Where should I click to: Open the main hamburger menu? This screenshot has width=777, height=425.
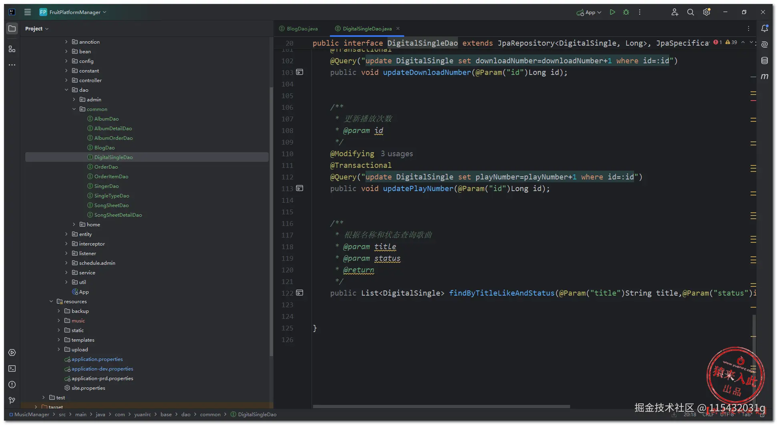coord(28,12)
